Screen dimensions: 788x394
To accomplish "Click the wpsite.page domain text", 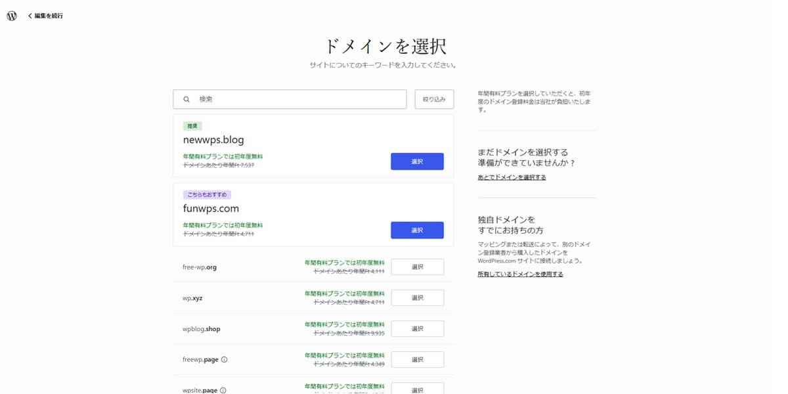I will 200,390.
